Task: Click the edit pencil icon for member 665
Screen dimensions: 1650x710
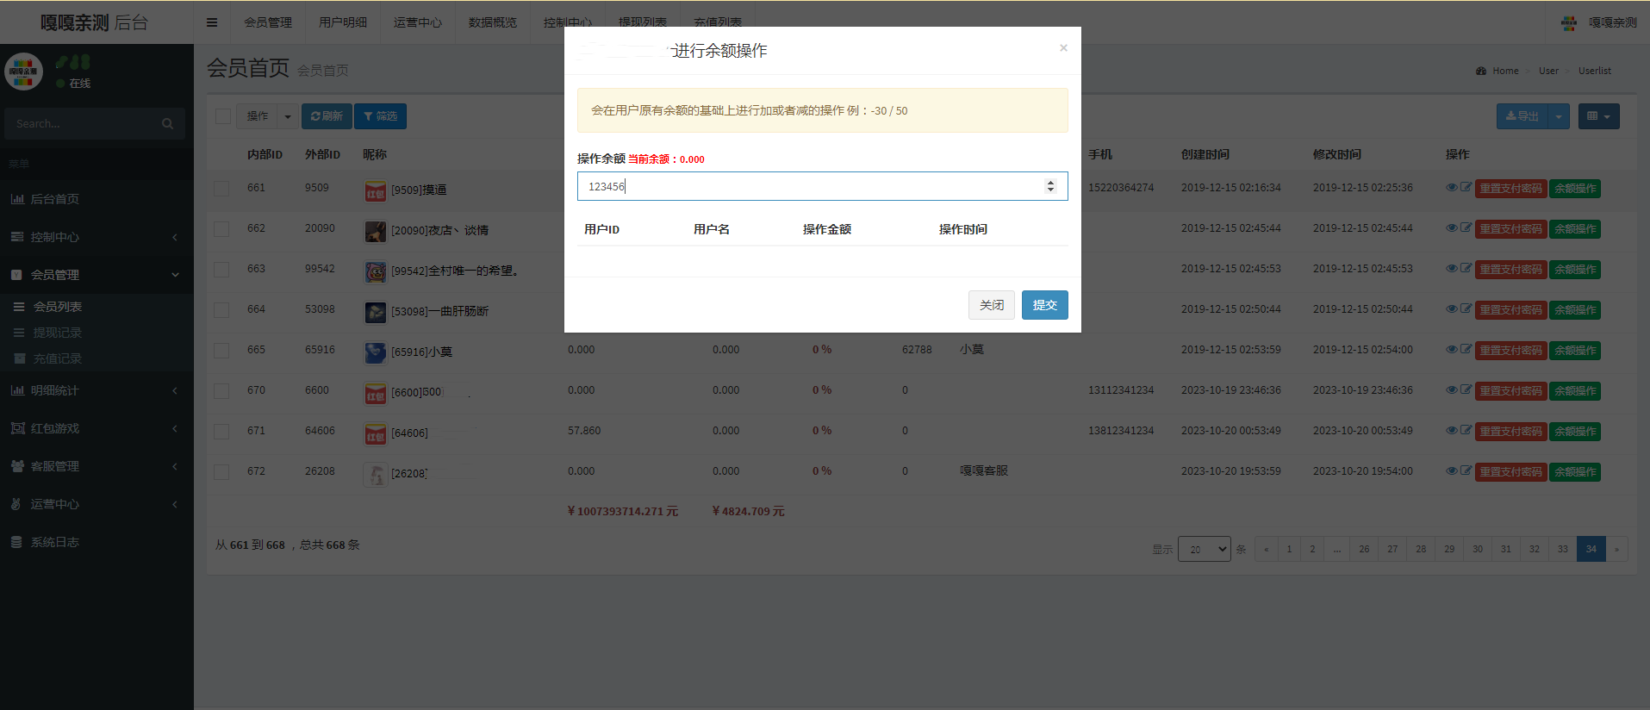Action: point(1466,349)
